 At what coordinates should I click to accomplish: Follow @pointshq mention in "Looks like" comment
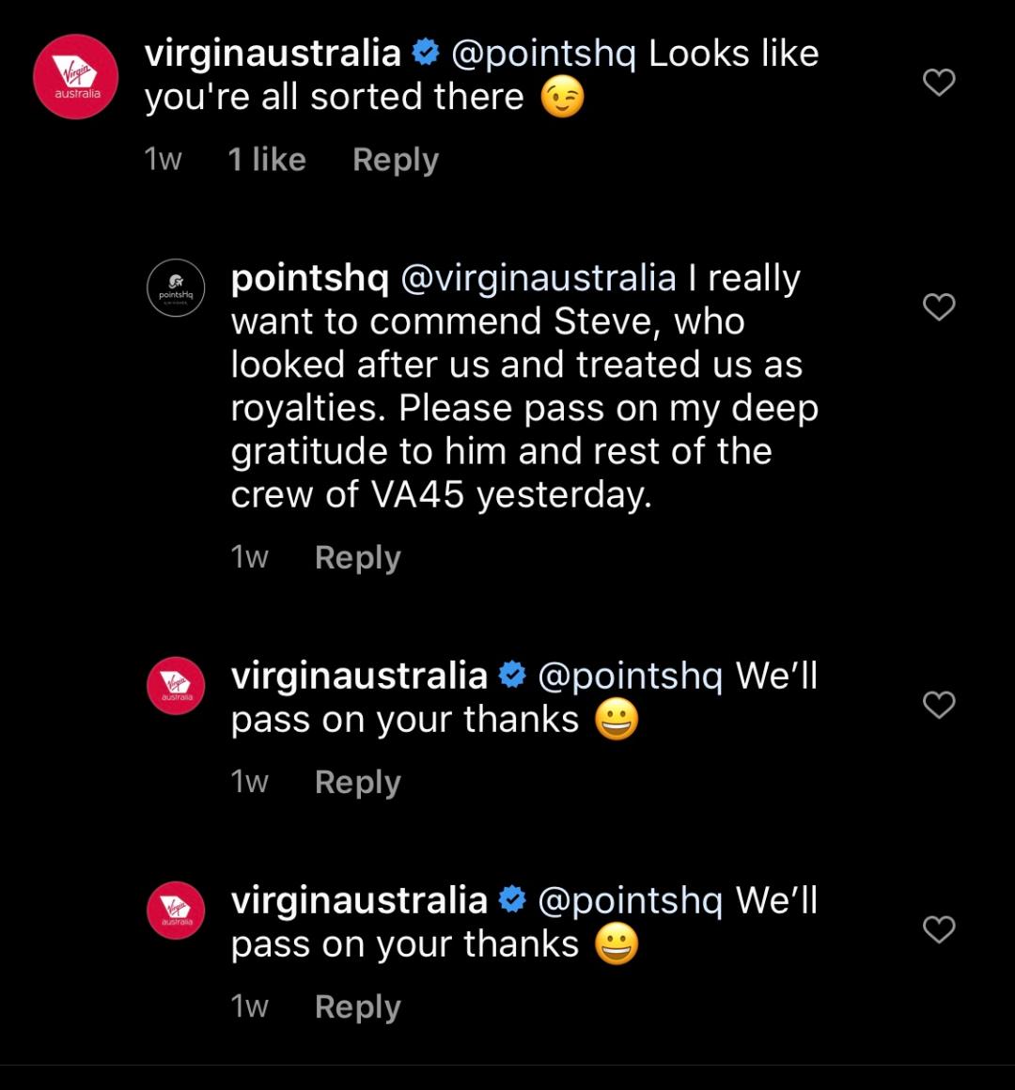click(x=543, y=54)
